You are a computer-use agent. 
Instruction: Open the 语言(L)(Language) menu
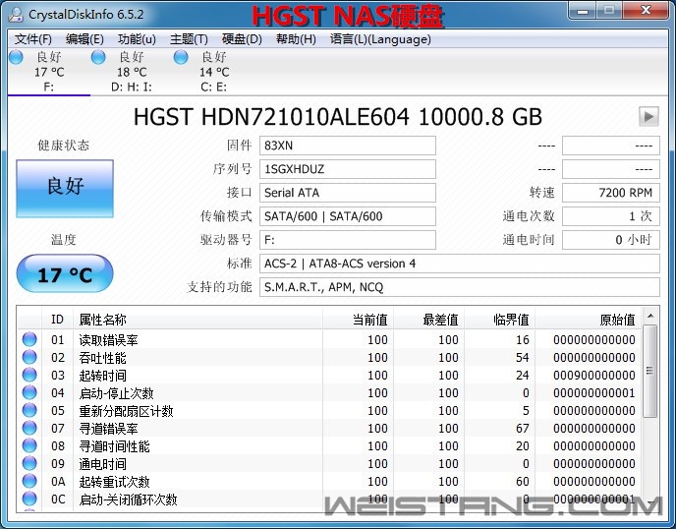380,39
